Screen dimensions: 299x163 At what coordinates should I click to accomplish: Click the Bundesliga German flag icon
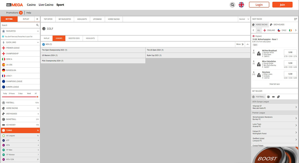[3, 70]
